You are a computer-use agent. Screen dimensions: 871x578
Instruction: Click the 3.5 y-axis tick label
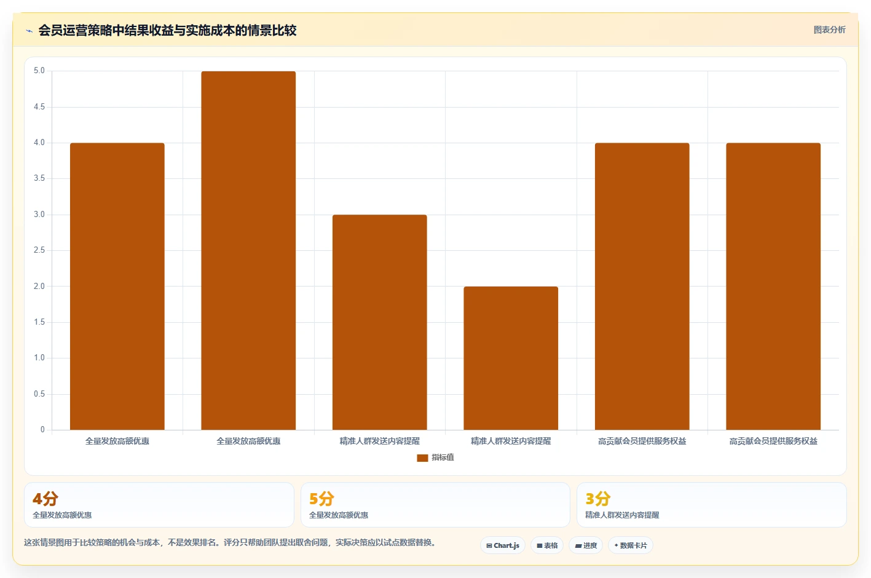39,178
